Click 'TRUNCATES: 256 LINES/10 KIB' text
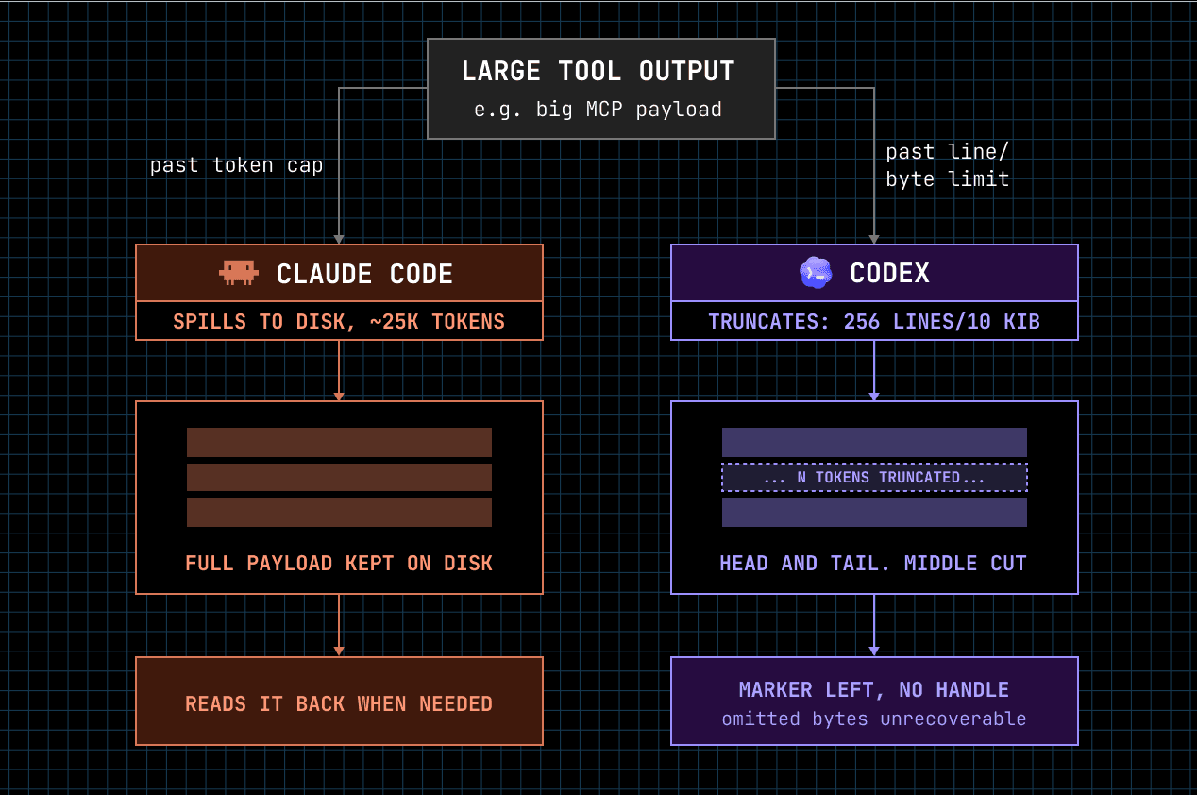This screenshot has height=795, width=1197. click(x=874, y=321)
